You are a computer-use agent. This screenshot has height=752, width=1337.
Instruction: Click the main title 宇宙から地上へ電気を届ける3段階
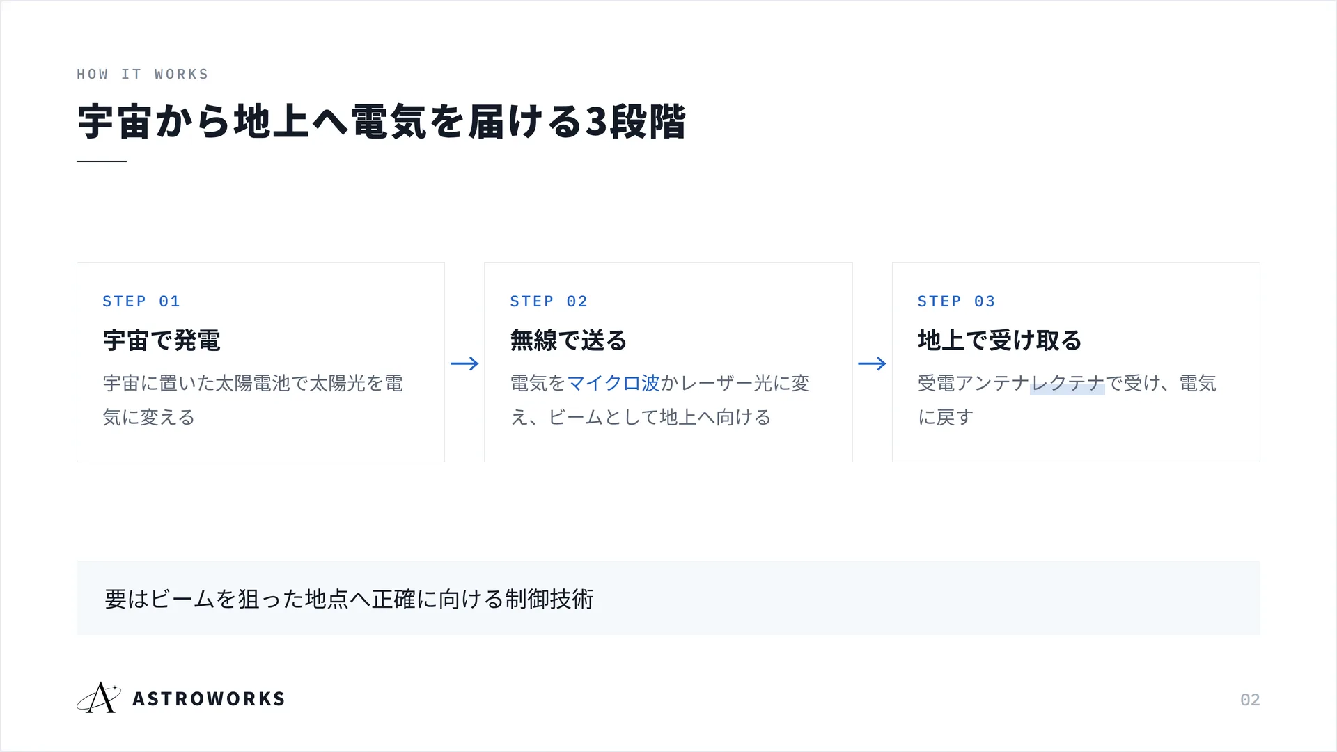[382, 122]
